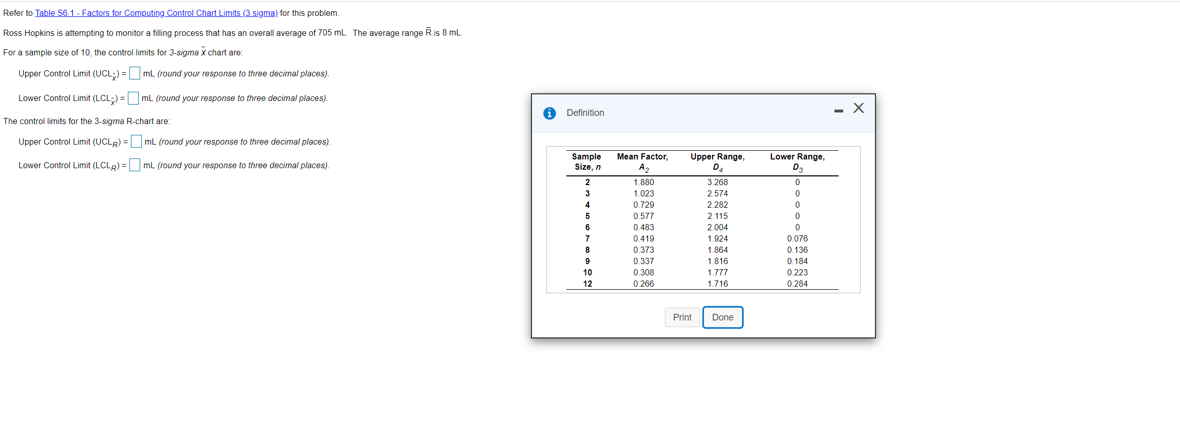Click the UCL x-bar answer input box
This screenshot has height=442, width=1180.
[135, 73]
